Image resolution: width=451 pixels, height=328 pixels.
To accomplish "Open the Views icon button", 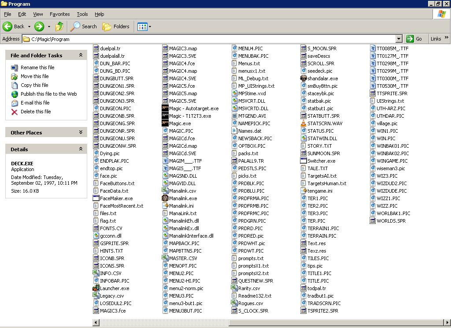I will [142, 27].
